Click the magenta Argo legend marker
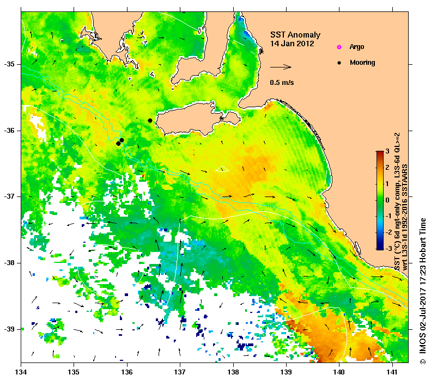 (339, 47)
